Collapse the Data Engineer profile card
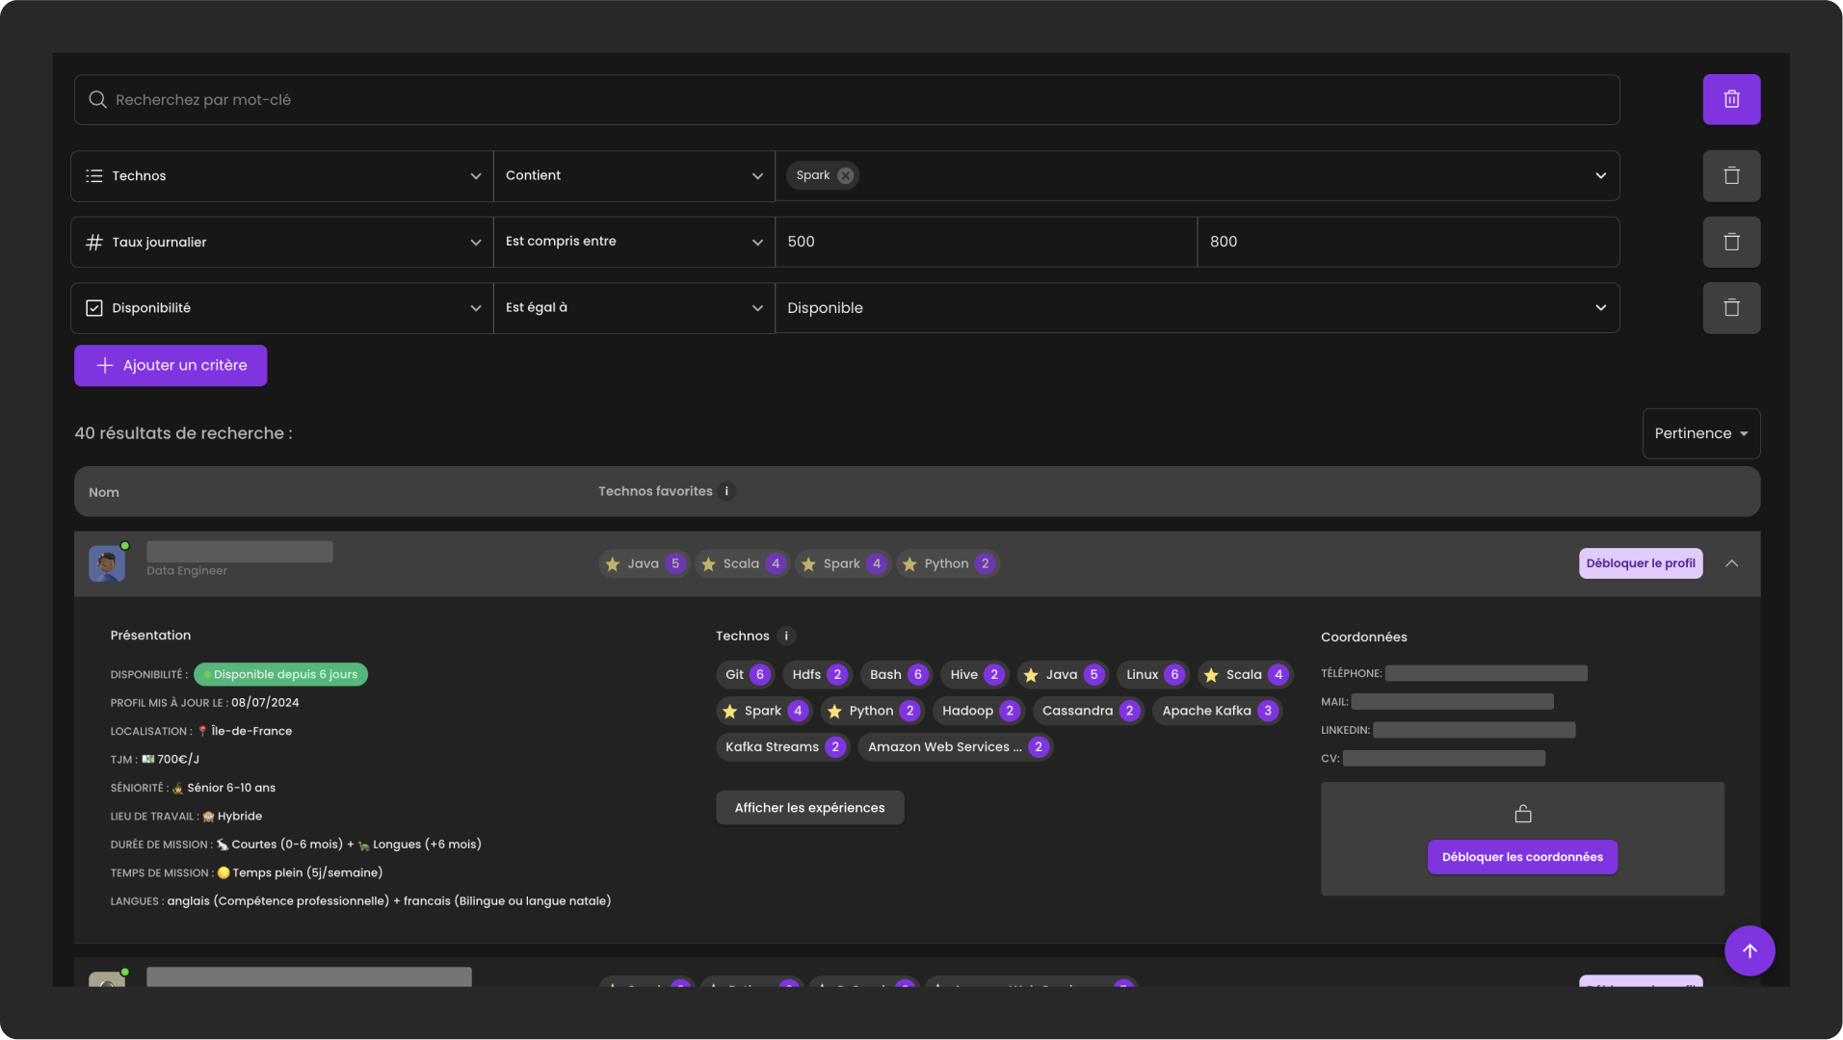 1731,563
